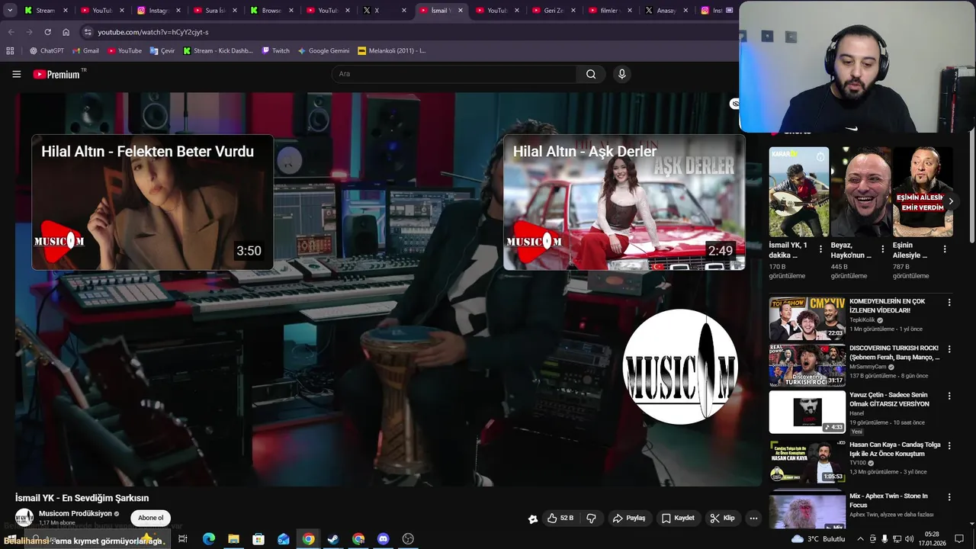Open Twitch bookmark
The width and height of the screenshot is (976, 549).
click(x=275, y=51)
